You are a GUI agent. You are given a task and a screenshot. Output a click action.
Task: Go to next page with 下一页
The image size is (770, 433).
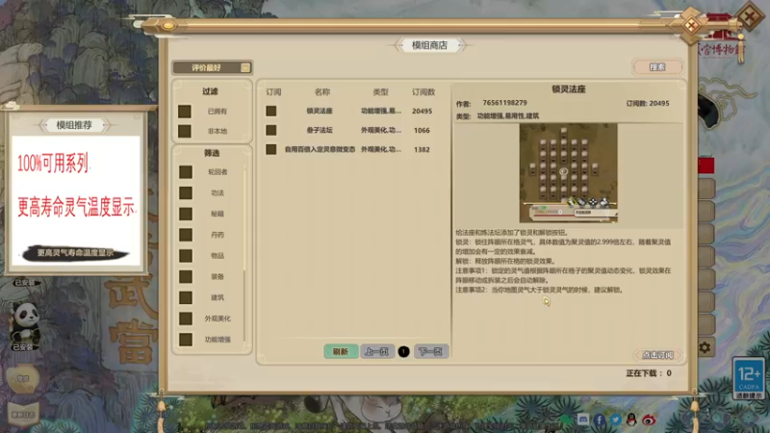430,351
